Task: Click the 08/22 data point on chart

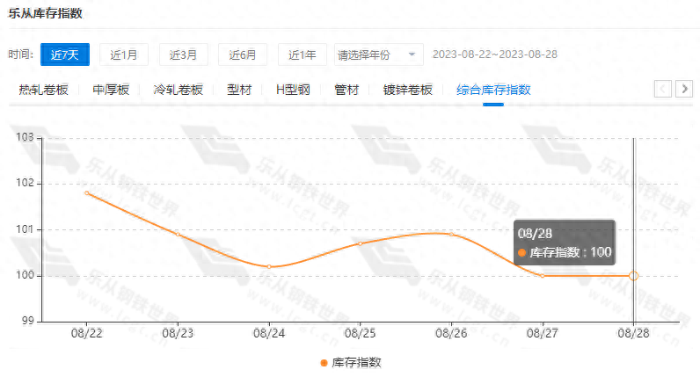Action: pos(86,193)
